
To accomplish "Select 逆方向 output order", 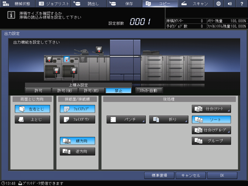I will coord(78,151).
